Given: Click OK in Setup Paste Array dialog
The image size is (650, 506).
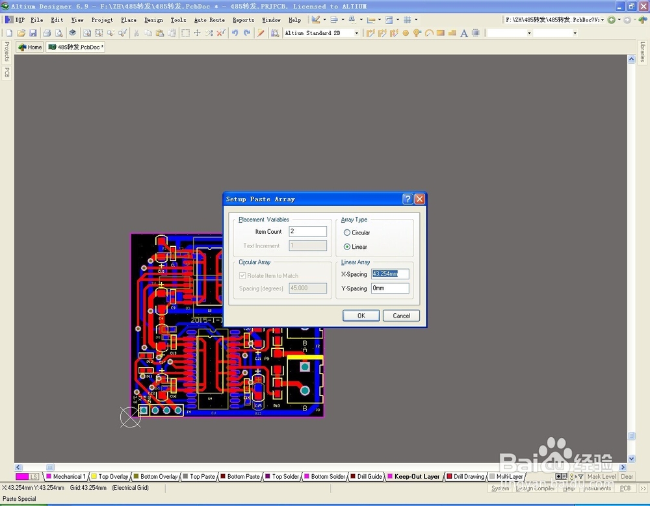Looking at the screenshot, I should click(361, 316).
